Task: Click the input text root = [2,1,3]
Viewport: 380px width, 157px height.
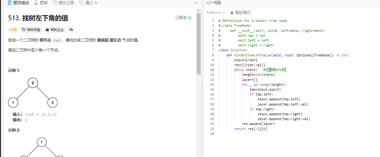Action: pos(41,114)
